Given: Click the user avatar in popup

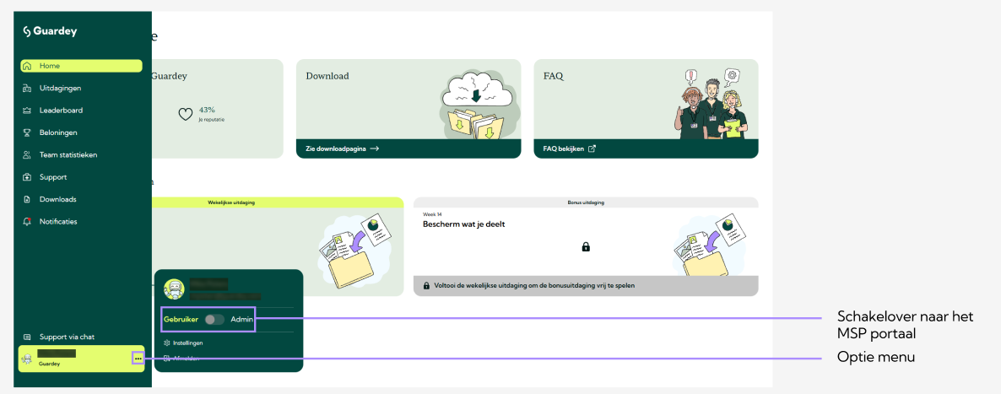Looking at the screenshot, I should (174, 289).
